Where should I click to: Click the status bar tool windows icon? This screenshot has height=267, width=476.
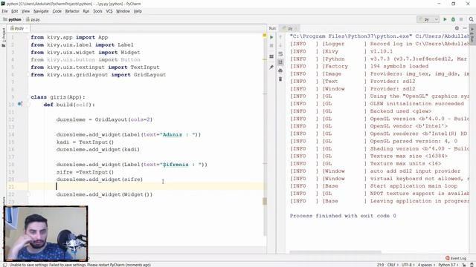4,265
